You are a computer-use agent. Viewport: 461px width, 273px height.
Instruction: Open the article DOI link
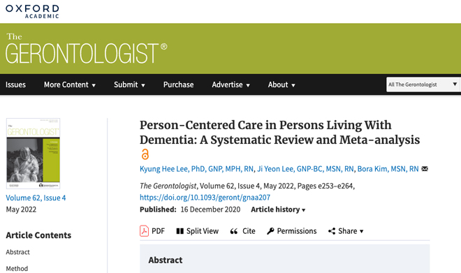(x=205, y=197)
